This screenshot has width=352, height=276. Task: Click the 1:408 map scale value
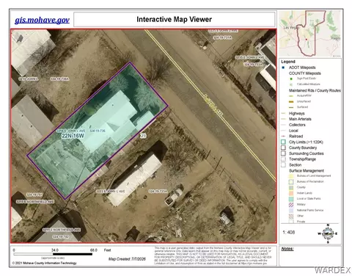pos(289,232)
